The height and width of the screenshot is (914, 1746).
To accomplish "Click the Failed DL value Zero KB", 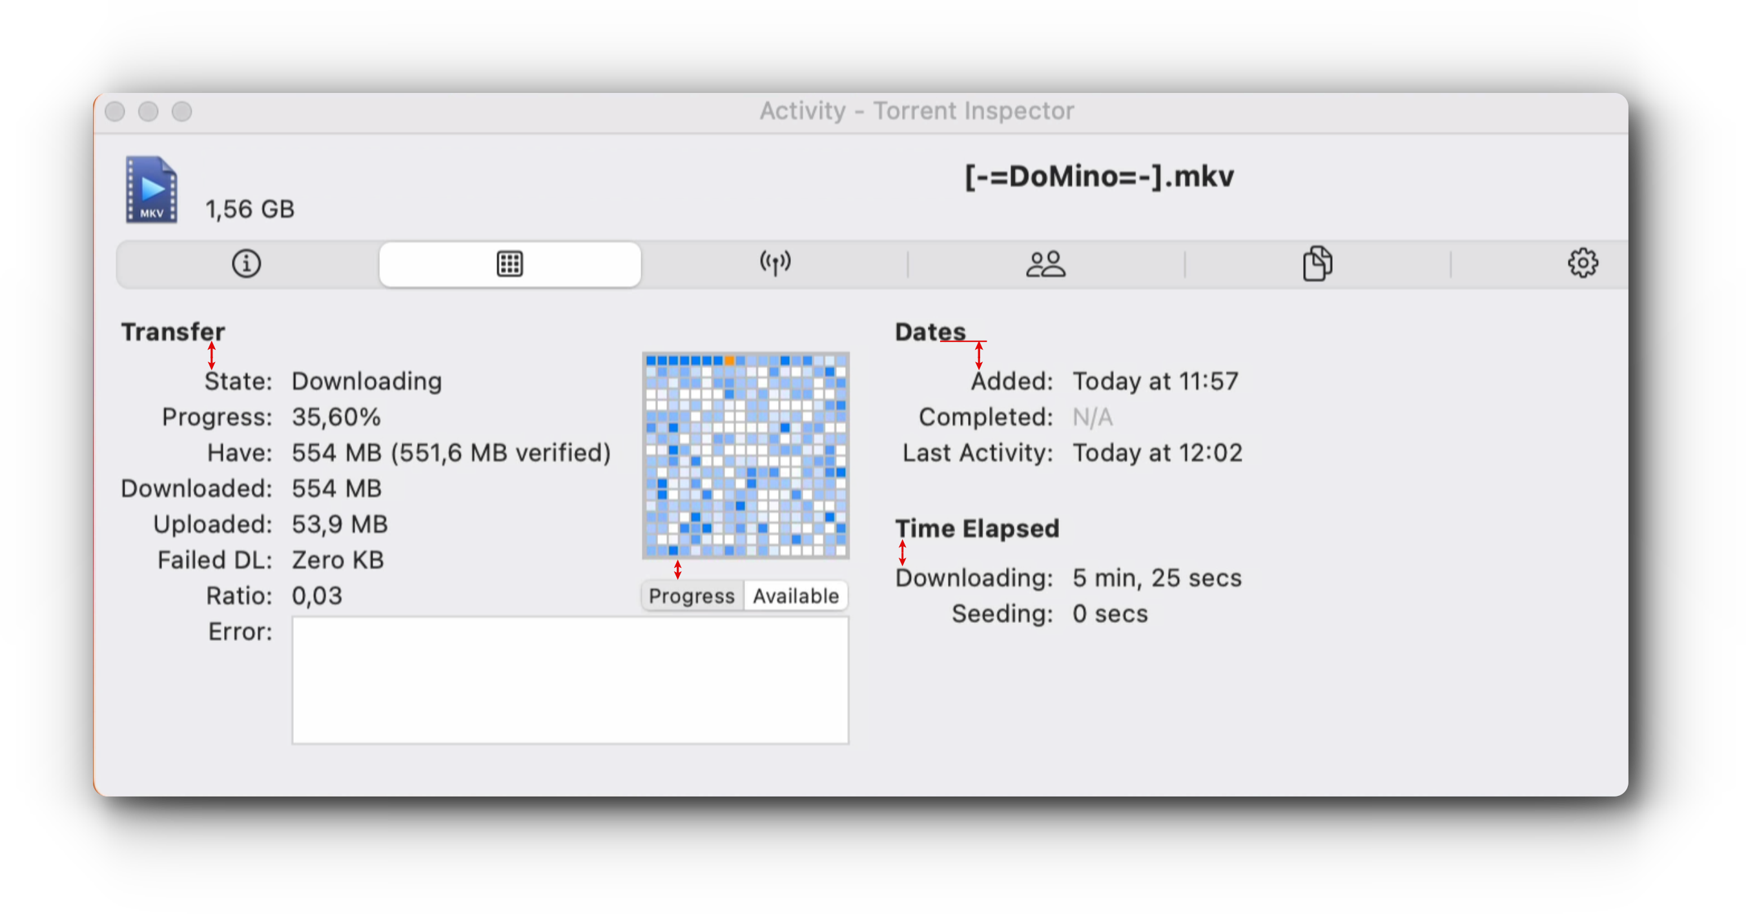I will (338, 560).
